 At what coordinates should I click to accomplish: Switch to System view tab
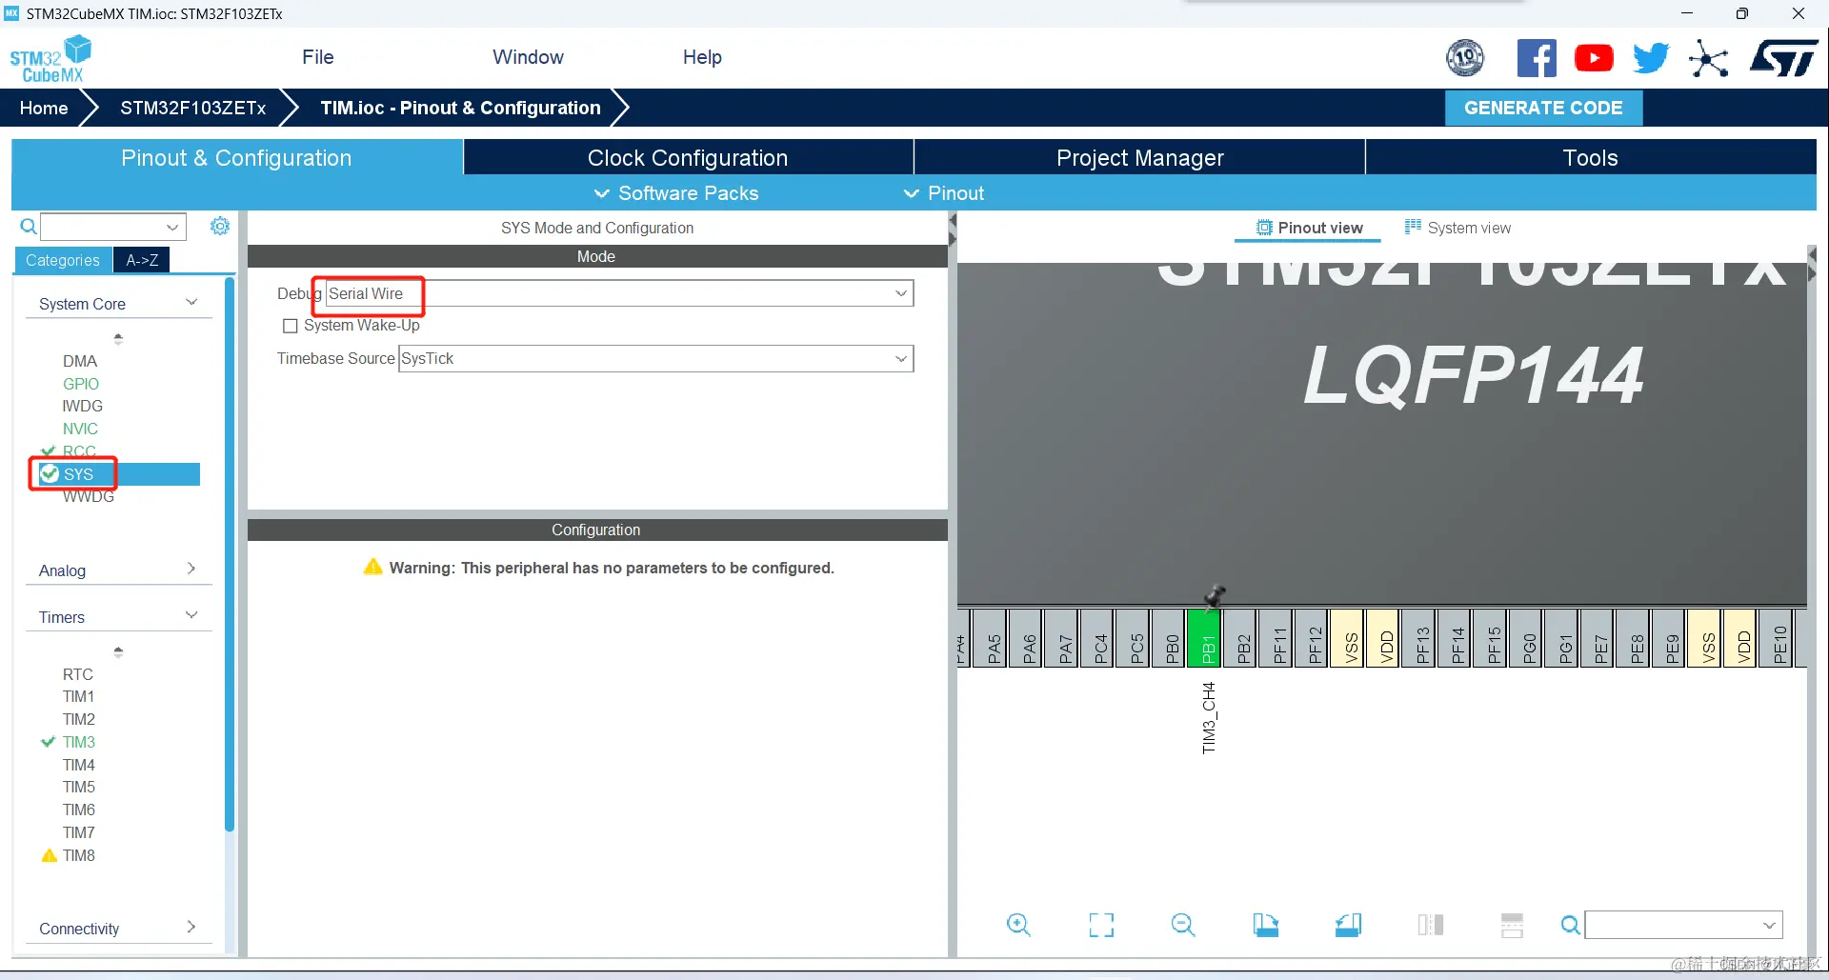pyautogui.click(x=1457, y=228)
